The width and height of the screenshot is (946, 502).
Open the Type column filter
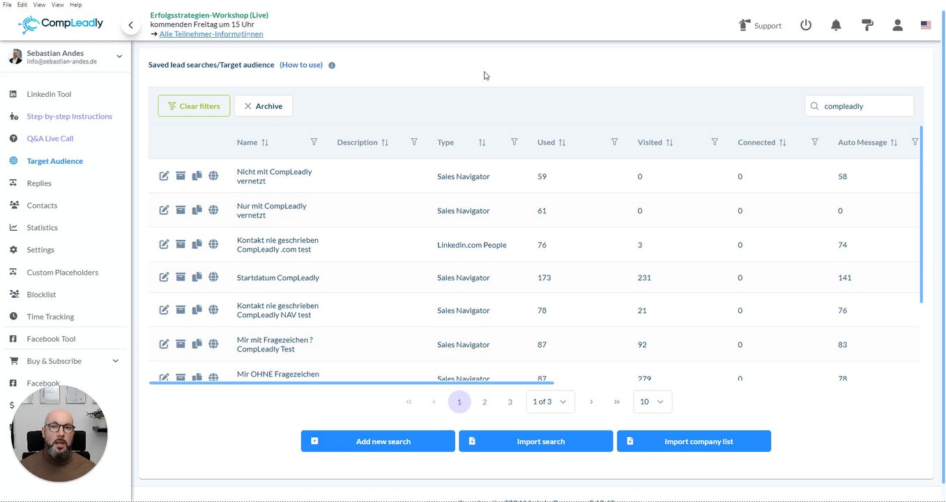(514, 142)
